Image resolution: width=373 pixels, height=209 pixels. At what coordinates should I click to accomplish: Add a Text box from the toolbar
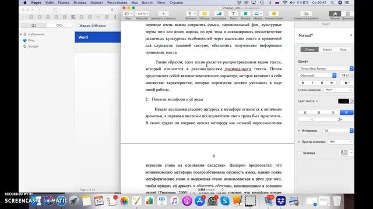pos(233,14)
